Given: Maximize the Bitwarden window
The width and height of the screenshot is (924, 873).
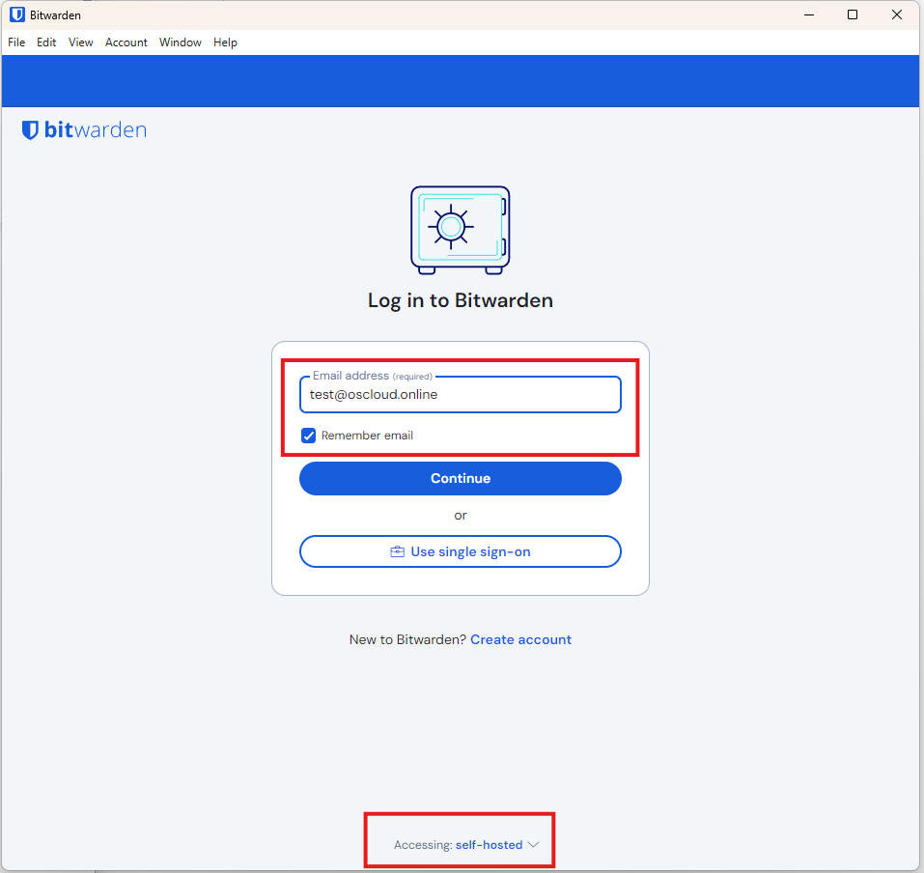Looking at the screenshot, I should pos(853,14).
